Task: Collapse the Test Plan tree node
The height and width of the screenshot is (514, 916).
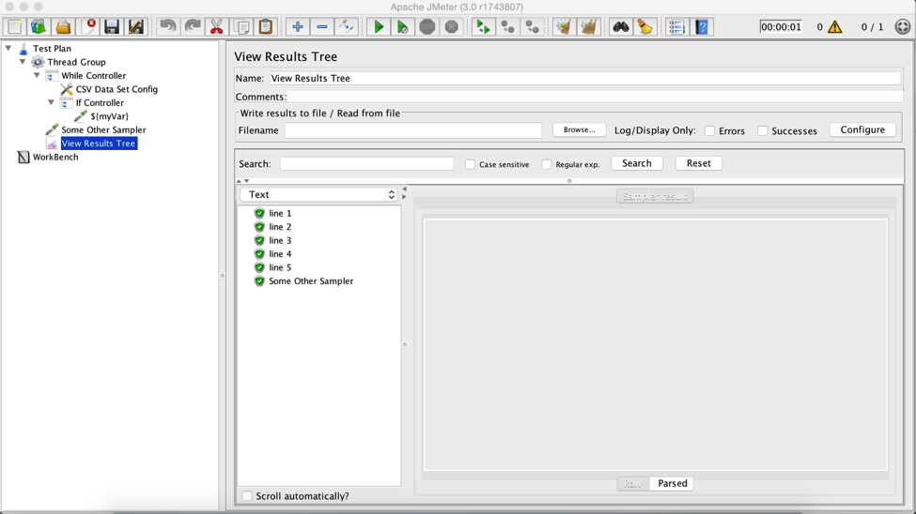Action: pos(8,49)
